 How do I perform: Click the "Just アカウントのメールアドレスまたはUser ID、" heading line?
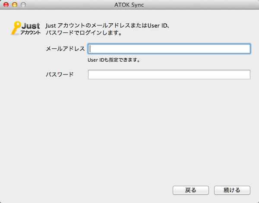(107, 25)
